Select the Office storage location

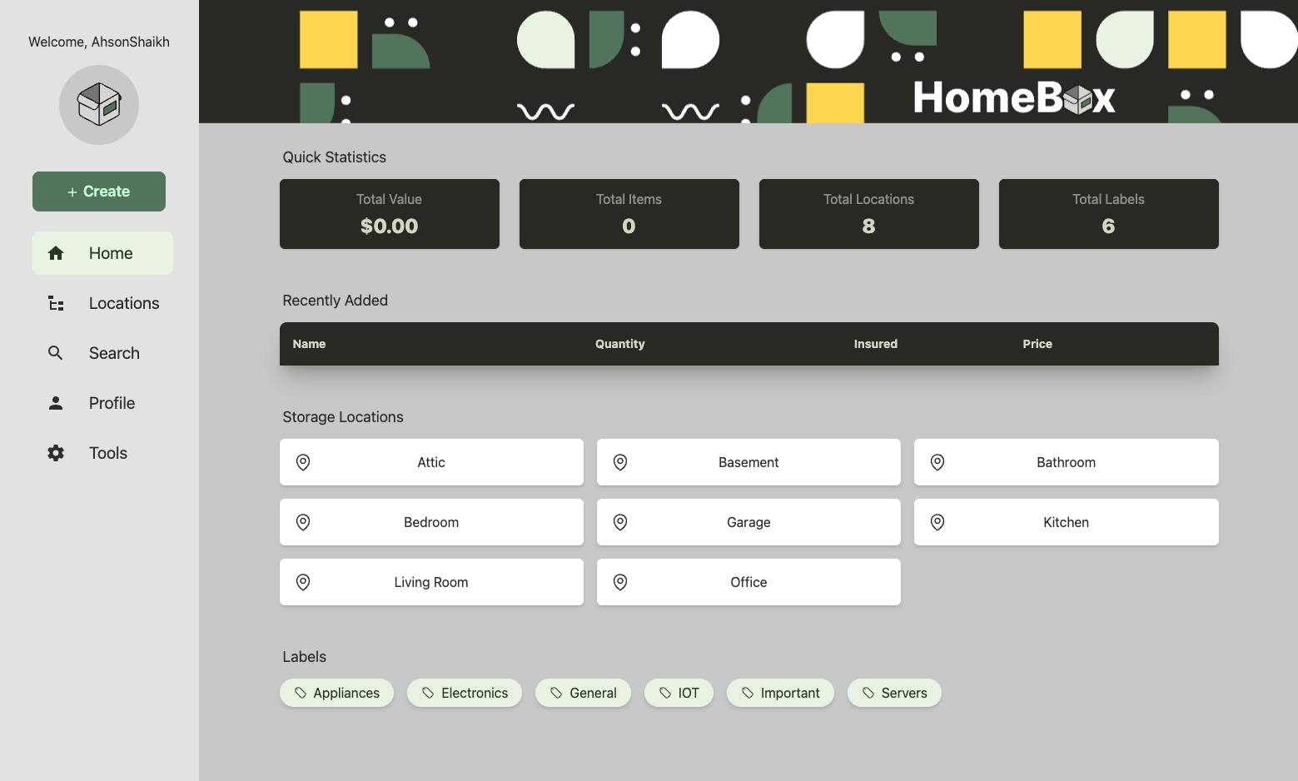748,581
